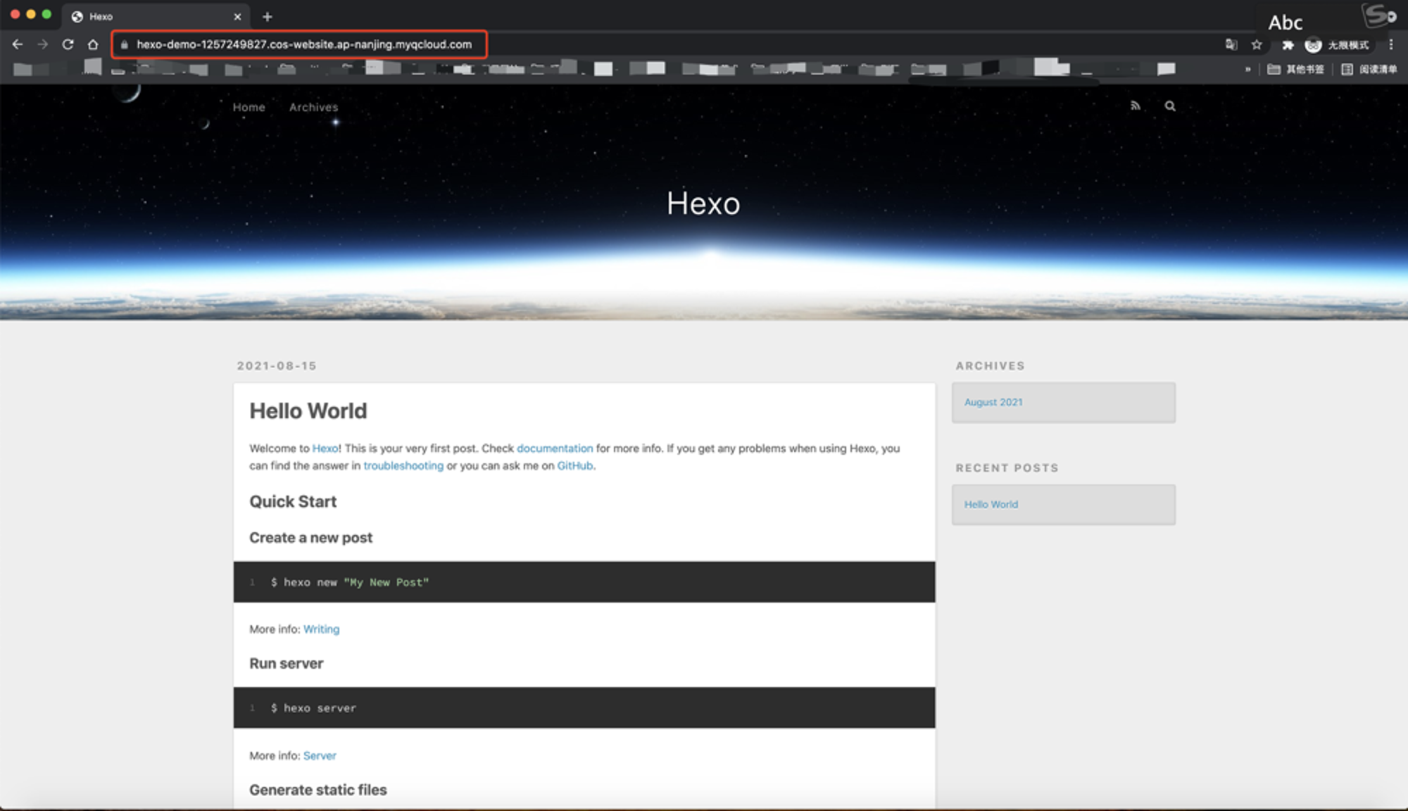Open the browser home page icon
Viewport: 1408px width, 811px height.
click(93, 44)
